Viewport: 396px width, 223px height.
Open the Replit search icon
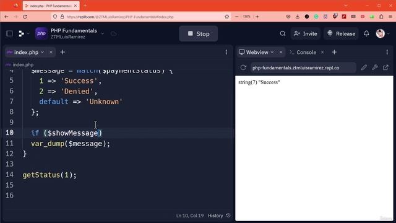click(283, 33)
